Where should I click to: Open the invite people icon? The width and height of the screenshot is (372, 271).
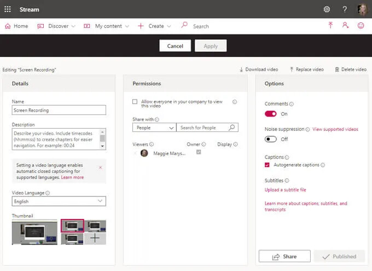pyautogui.click(x=345, y=26)
